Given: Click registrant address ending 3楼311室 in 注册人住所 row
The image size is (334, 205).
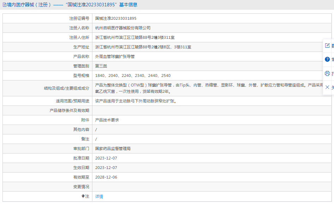Looking at the screenshot, I should pos(135,37).
